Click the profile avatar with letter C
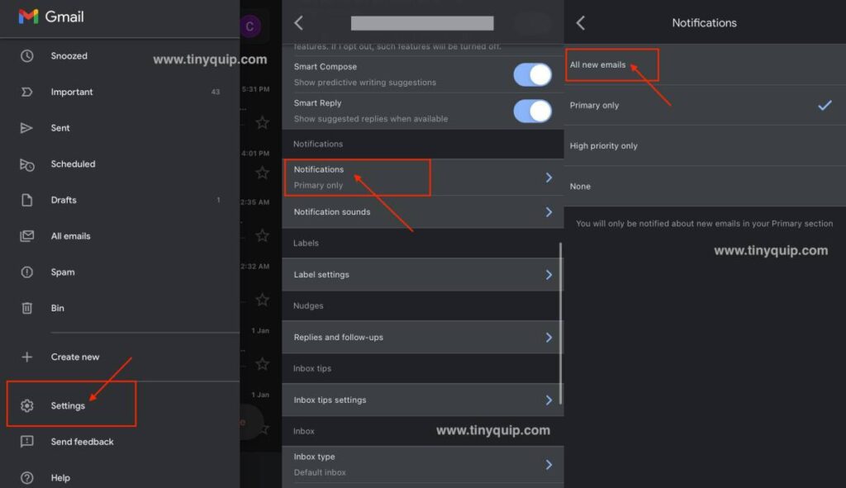Image resolution: width=846 pixels, height=488 pixels. (x=250, y=26)
